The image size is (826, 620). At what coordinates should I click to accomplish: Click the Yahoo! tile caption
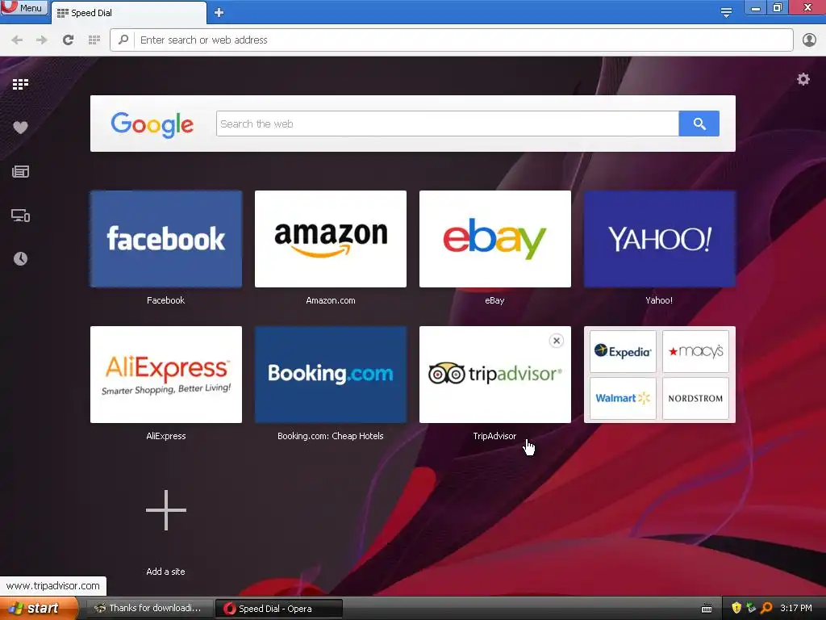click(x=659, y=300)
